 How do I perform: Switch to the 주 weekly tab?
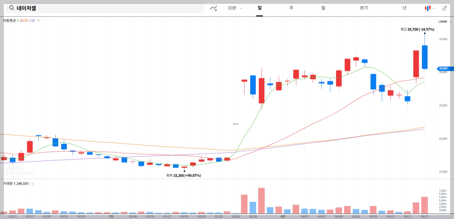pyautogui.click(x=291, y=8)
